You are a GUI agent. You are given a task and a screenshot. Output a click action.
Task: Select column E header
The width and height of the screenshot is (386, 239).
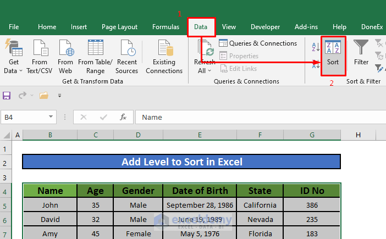pyautogui.click(x=200, y=135)
